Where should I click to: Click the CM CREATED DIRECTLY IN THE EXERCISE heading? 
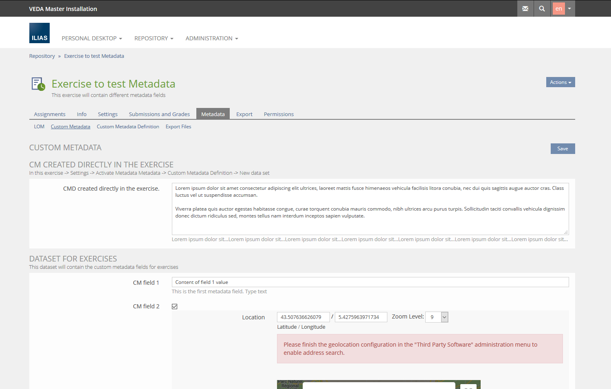pos(101,165)
